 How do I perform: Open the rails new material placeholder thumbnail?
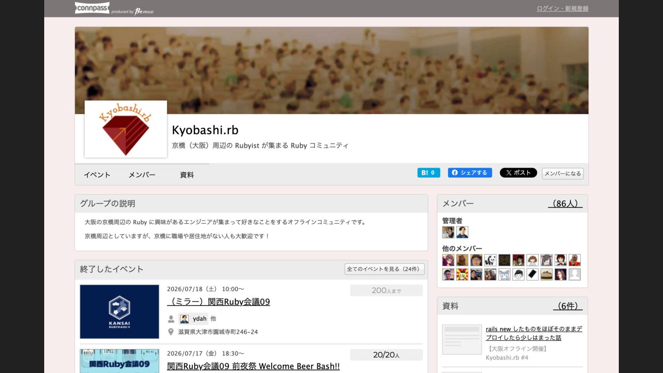[462, 340]
